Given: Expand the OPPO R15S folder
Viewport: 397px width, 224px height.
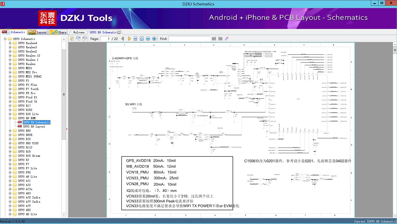Looking at the screenshot, I should (x=10, y=110).
